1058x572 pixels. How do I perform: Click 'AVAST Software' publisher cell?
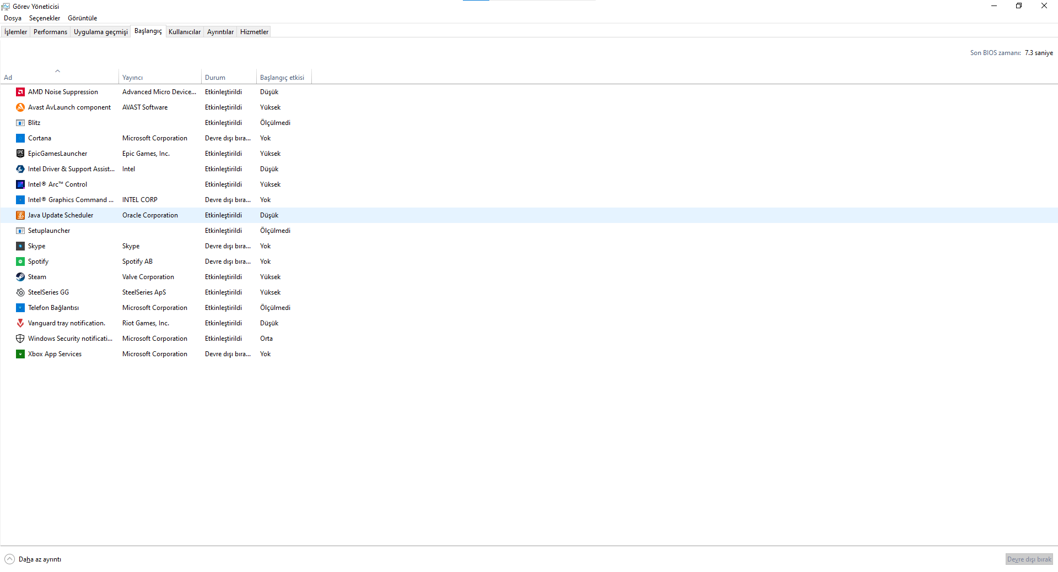coord(145,107)
